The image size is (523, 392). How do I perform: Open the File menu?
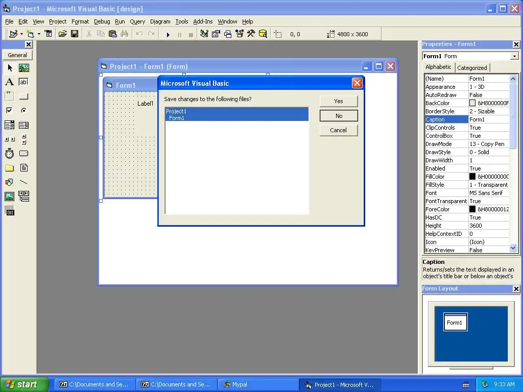point(9,21)
